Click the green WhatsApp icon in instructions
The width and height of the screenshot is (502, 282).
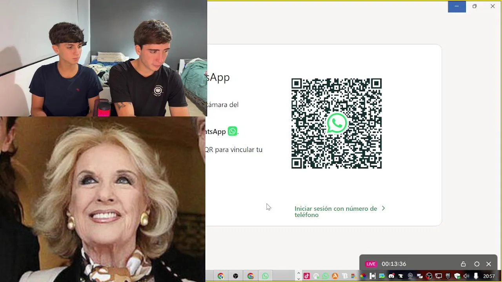[233, 131]
